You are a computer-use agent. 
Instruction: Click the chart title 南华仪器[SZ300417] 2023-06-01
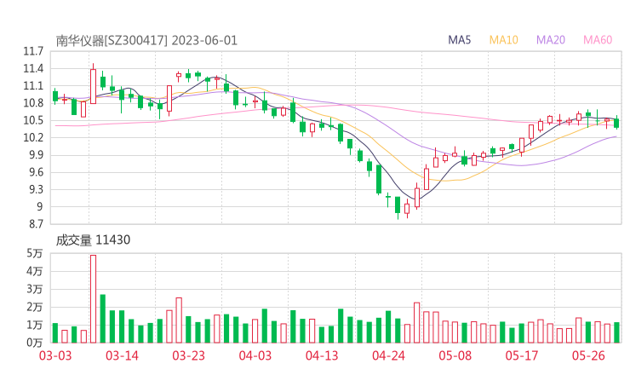pos(146,41)
